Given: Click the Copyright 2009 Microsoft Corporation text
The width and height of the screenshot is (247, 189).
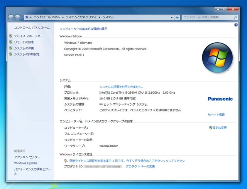Looking at the screenshot, I should pos(105,49).
